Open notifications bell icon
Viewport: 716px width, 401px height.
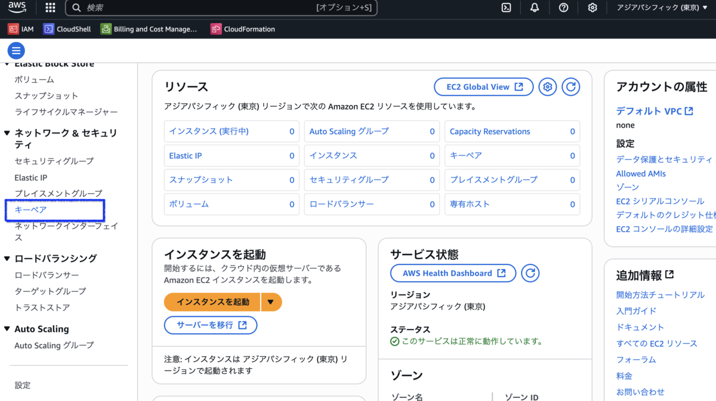tap(535, 8)
